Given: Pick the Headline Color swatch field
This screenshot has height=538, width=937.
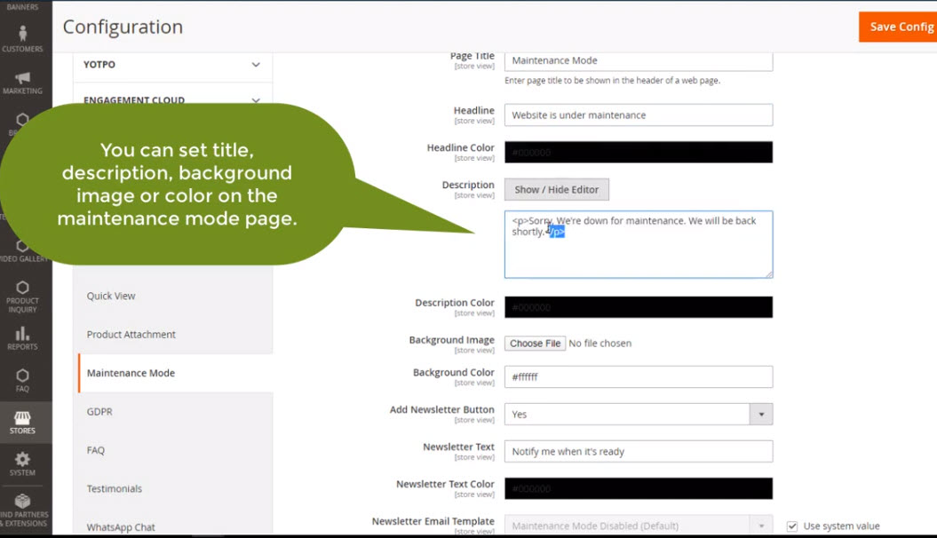Looking at the screenshot, I should [x=638, y=153].
